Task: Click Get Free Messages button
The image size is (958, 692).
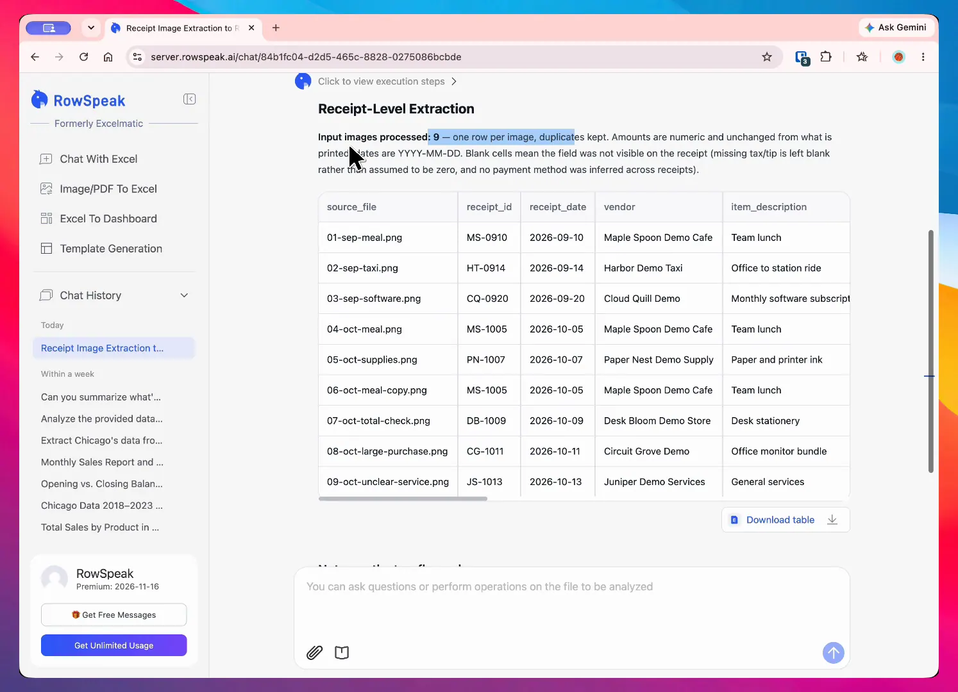Action: (x=113, y=614)
